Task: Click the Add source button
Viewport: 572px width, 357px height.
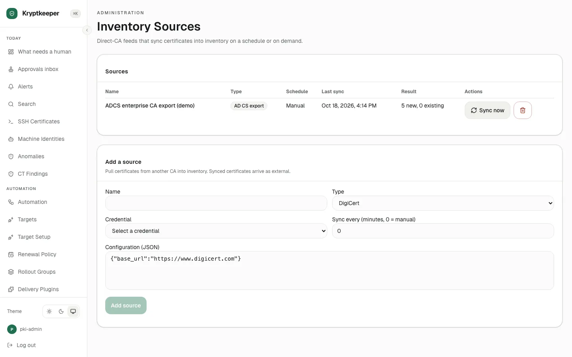Action: (126, 305)
